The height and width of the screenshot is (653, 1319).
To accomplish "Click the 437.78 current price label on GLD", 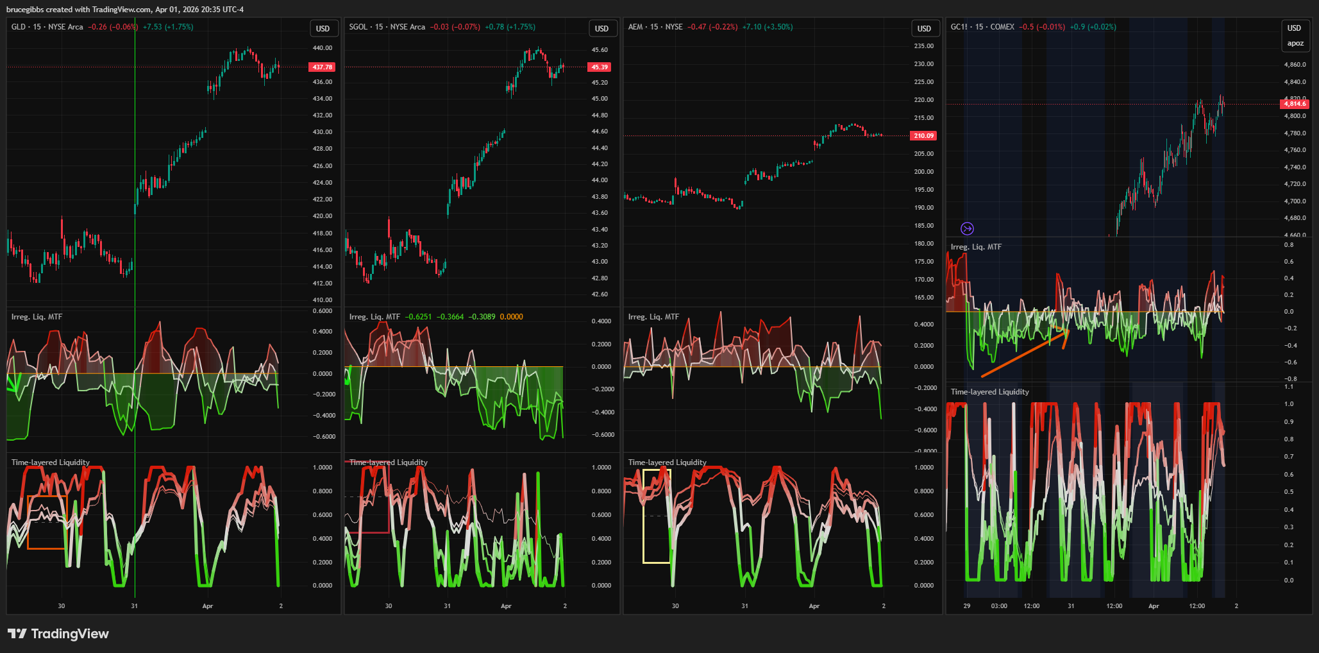I will pos(322,67).
